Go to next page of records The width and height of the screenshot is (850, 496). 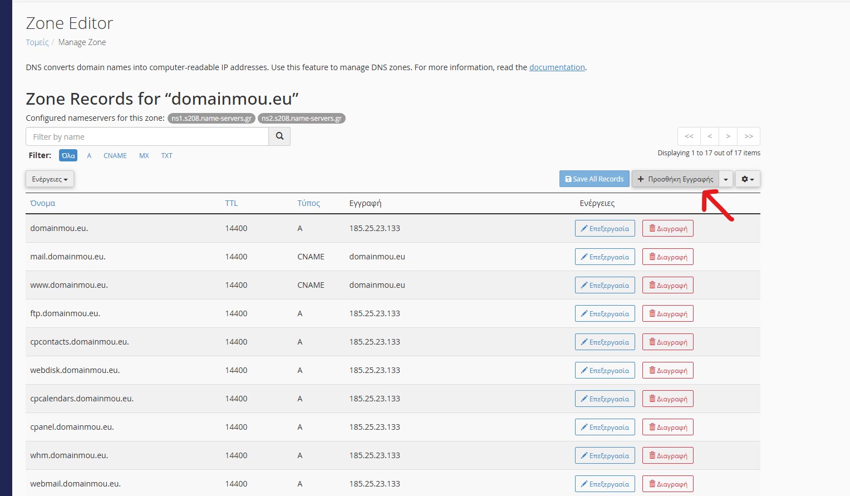pos(728,136)
